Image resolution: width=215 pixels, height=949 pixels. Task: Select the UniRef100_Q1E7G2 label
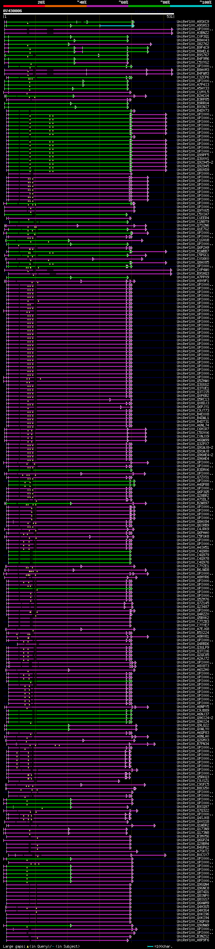(x=192, y=229)
